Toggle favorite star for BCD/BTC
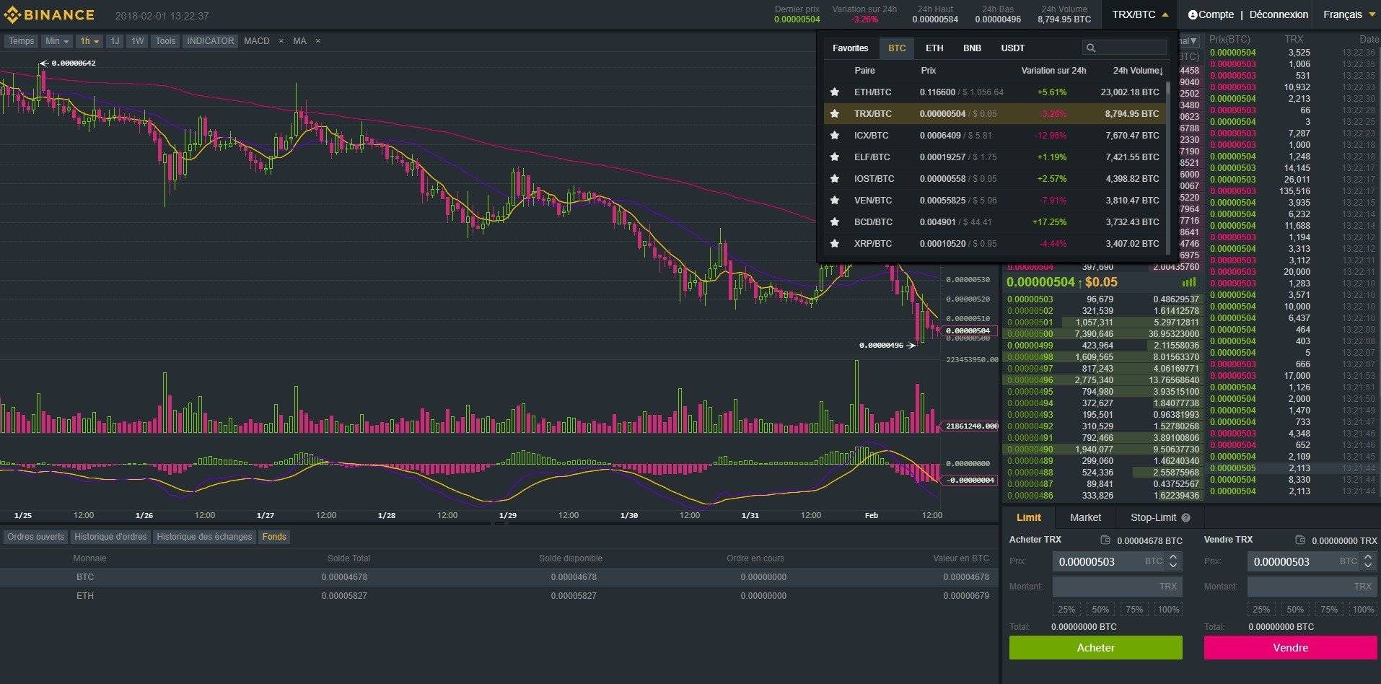The width and height of the screenshot is (1381, 684). click(835, 222)
